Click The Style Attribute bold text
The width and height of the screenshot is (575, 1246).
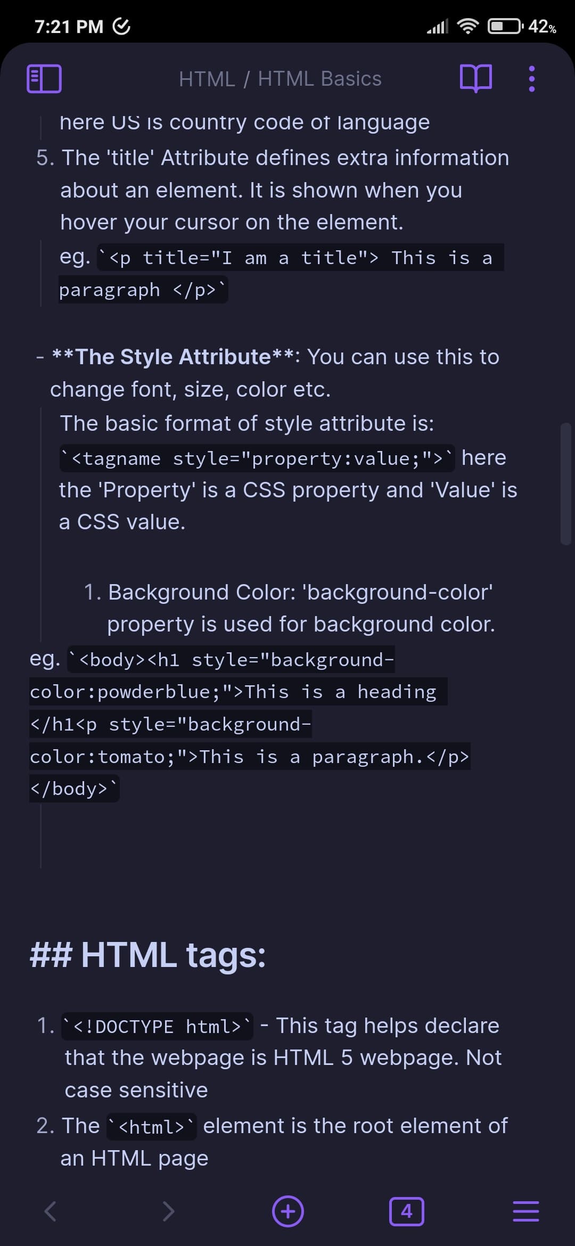pos(174,357)
